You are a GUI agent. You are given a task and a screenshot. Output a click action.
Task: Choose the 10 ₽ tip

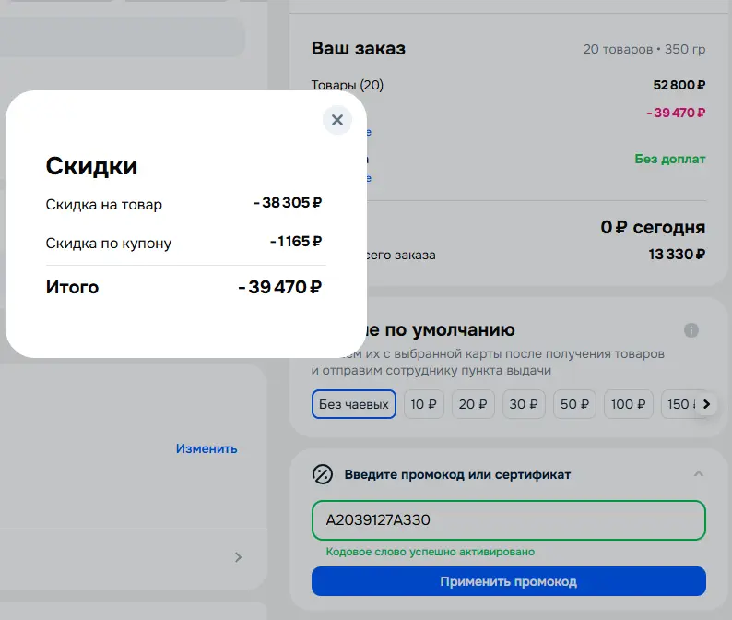pos(423,404)
